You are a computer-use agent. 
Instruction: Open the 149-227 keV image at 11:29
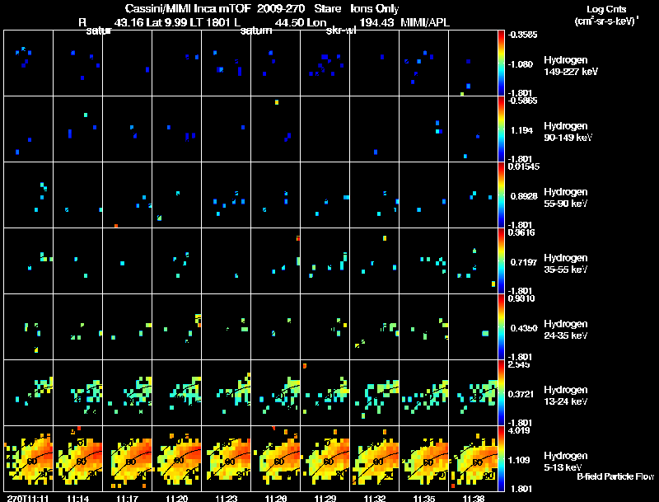(x=325, y=63)
